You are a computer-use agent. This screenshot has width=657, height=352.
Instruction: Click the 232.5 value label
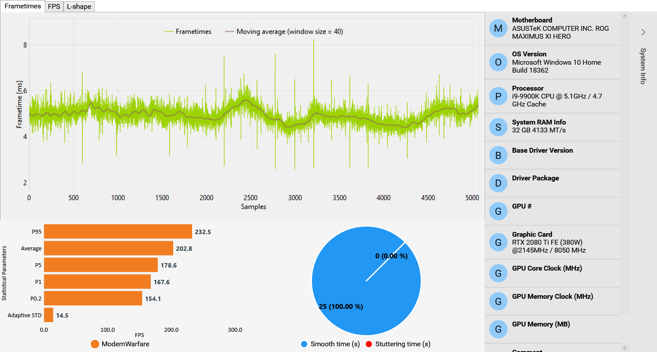click(x=203, y=231)
